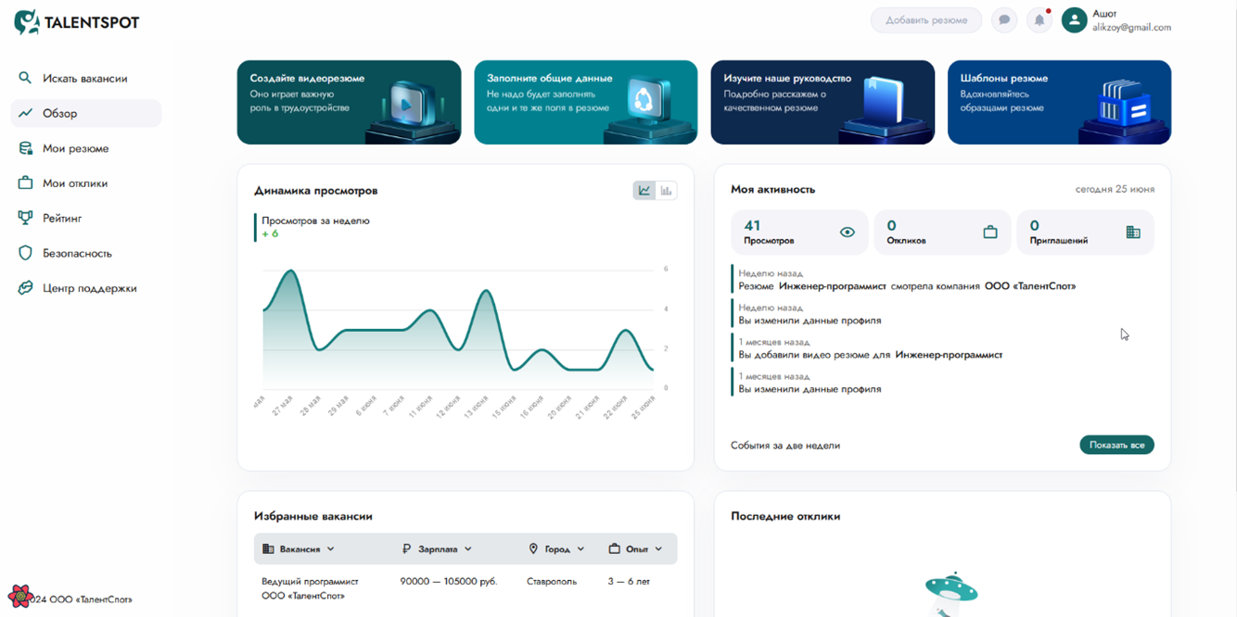Viewport: 1237px width, 617px height.
Task: Switch chart to line graph view
Action: [644, 191]
